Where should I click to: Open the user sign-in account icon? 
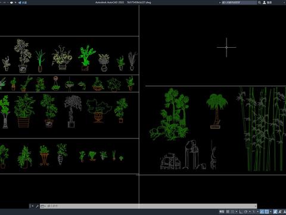click(265, 2)
